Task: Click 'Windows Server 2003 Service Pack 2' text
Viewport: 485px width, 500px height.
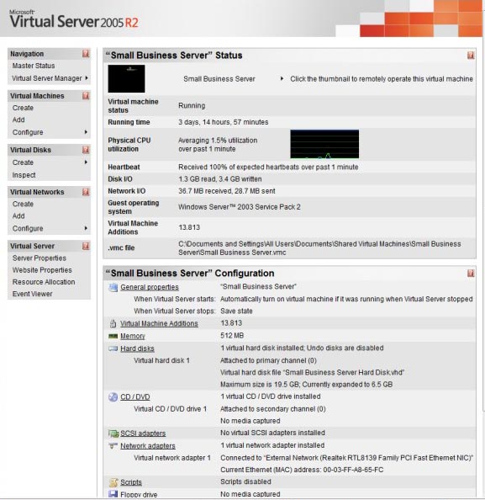Action: 240,207
